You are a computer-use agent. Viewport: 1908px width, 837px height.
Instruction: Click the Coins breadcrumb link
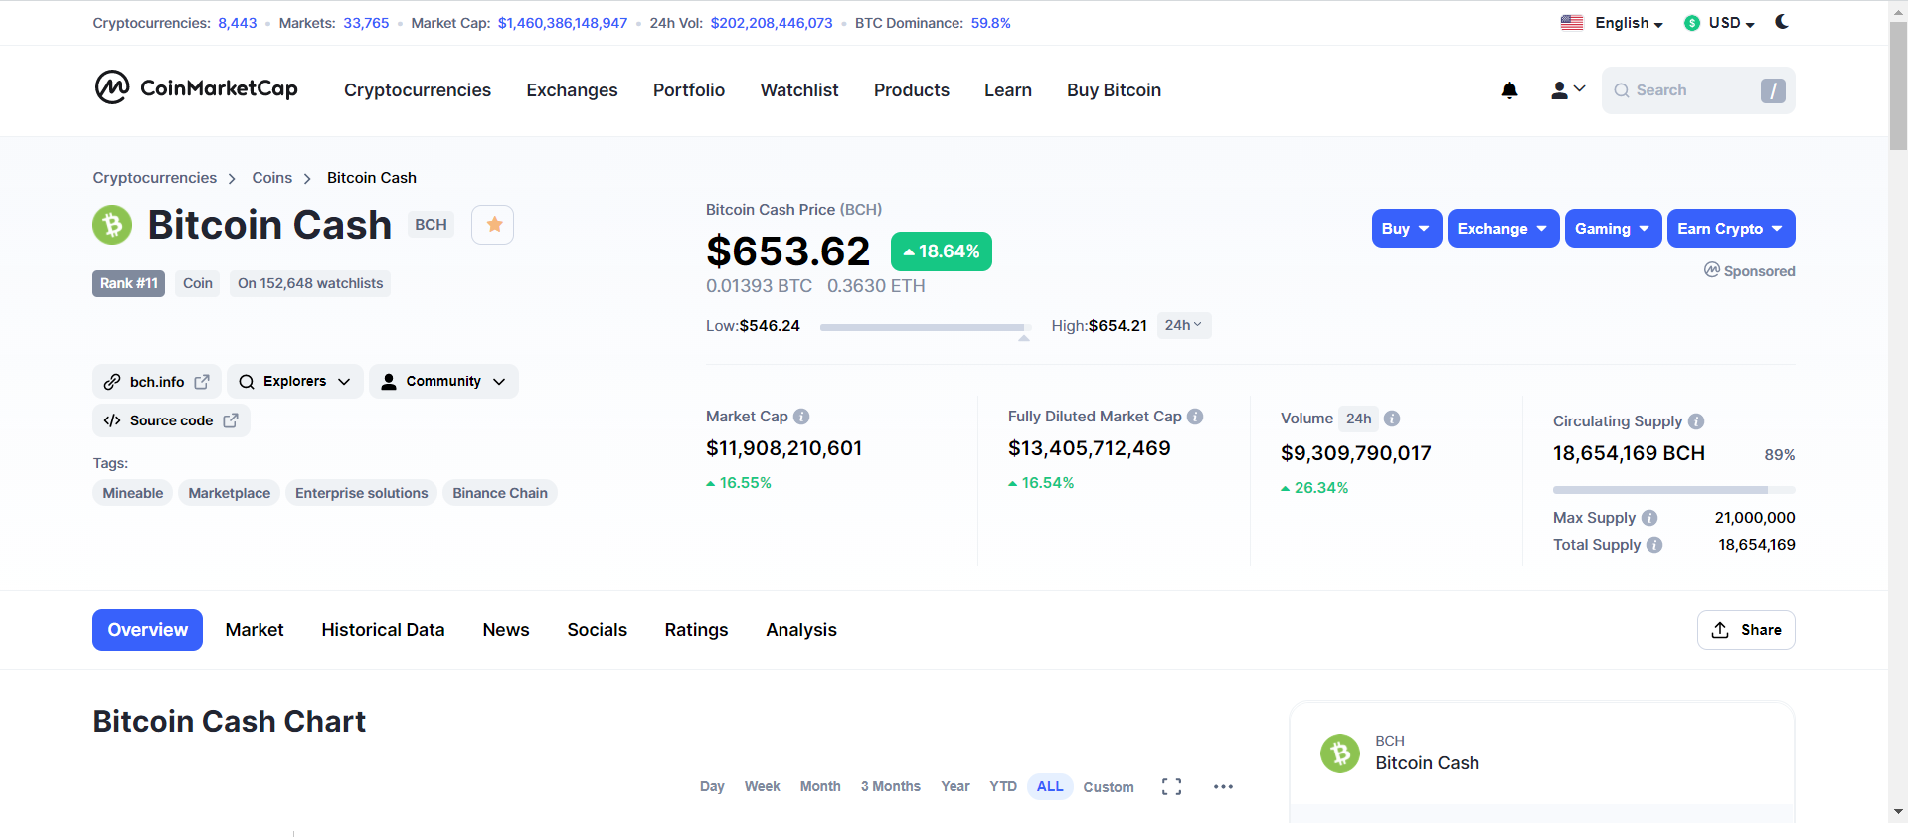tap(271, 178)
